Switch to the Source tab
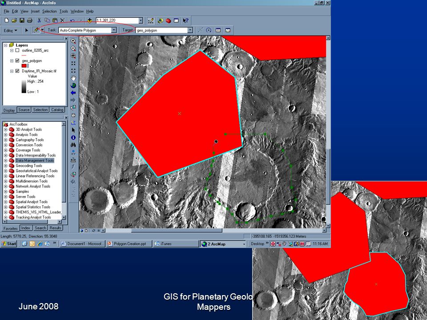427x320 pixels. point(24,110)
